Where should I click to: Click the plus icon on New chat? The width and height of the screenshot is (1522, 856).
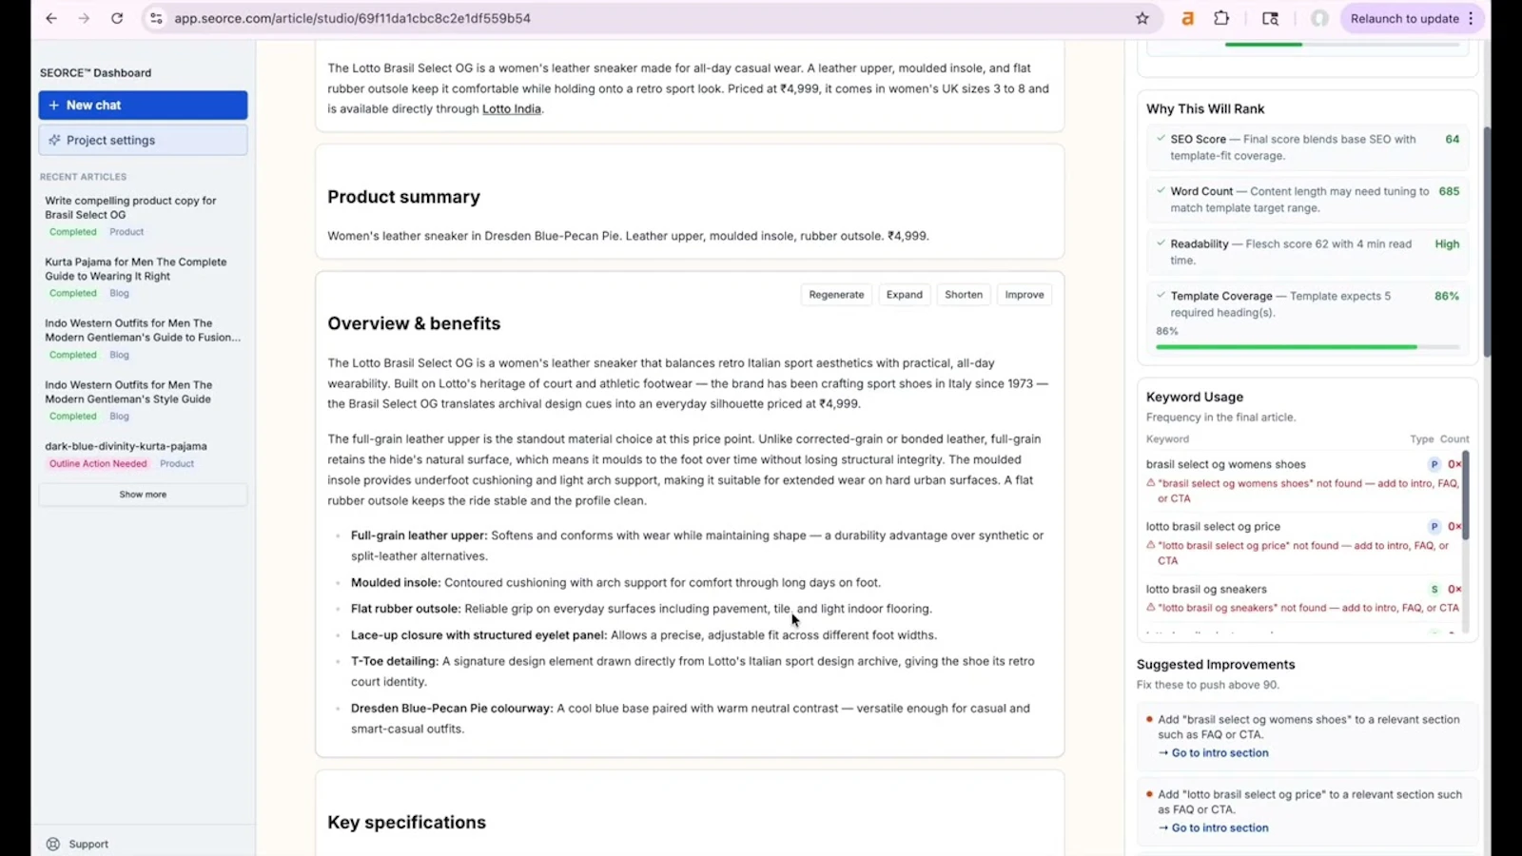coord(53,105)
